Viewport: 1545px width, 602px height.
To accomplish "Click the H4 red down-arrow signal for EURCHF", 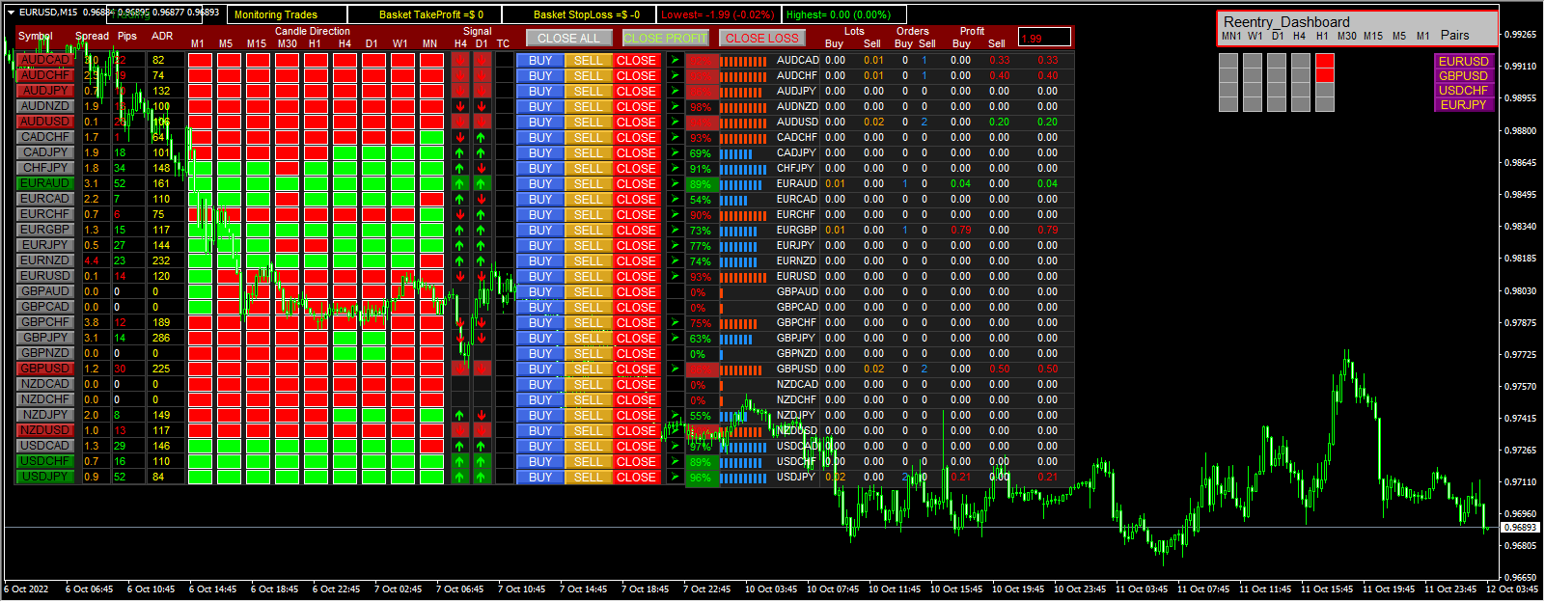I will point(460,214).
